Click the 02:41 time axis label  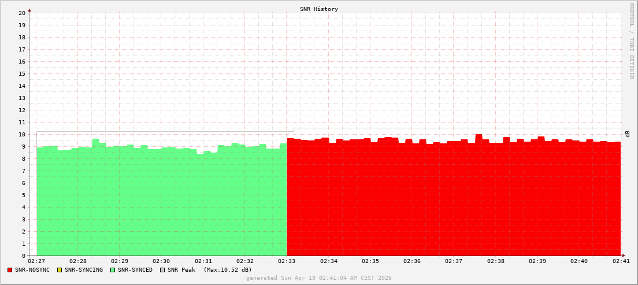click(620, 261)
